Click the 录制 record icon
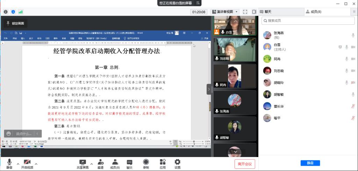 pos(146,162)
